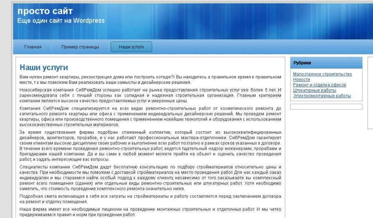This screenshot has height=218, width=373.
Task: Open the Электромонтажные работы category link
Action: click(x=322, y=96)
